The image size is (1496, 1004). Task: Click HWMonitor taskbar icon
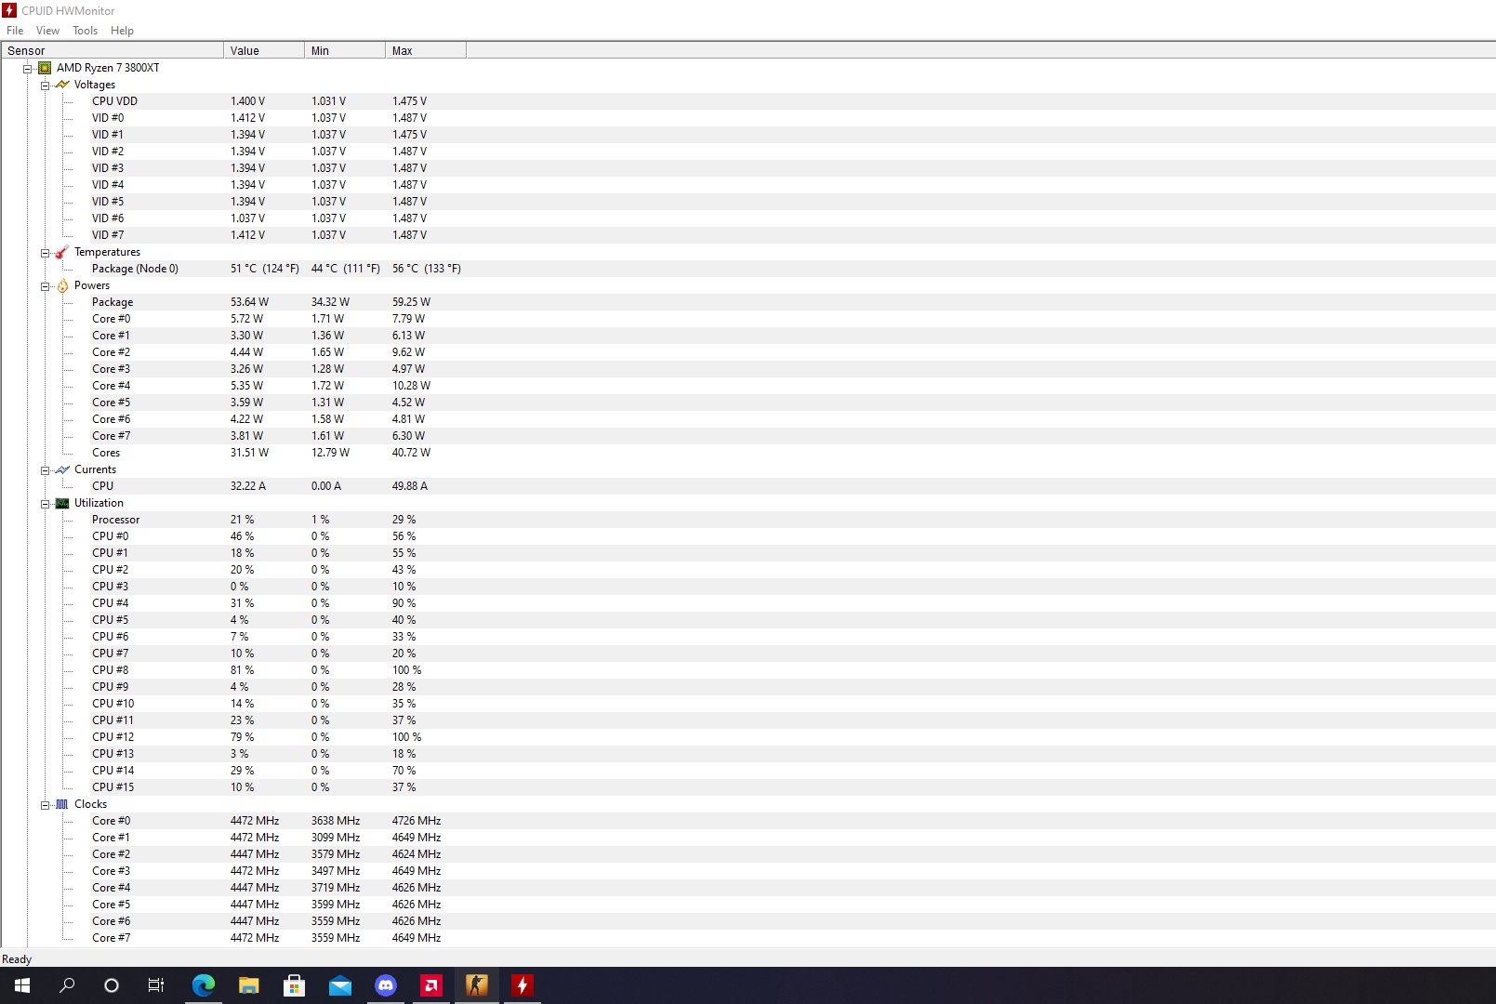pos(522,985)
